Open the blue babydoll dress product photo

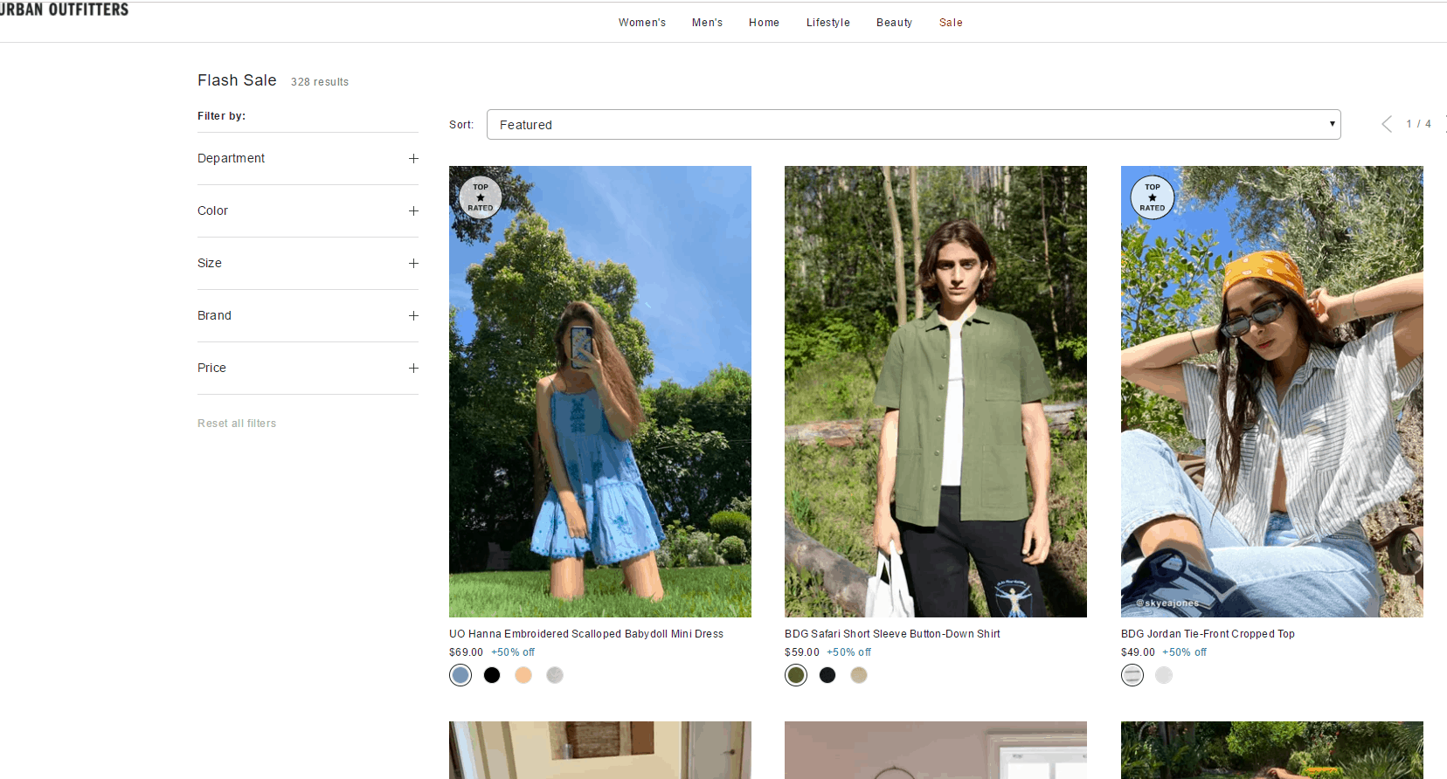600,391
